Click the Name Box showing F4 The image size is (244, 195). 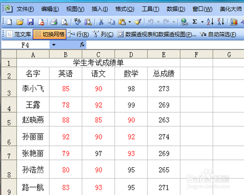pyautogui.click(x=25, y=45)
